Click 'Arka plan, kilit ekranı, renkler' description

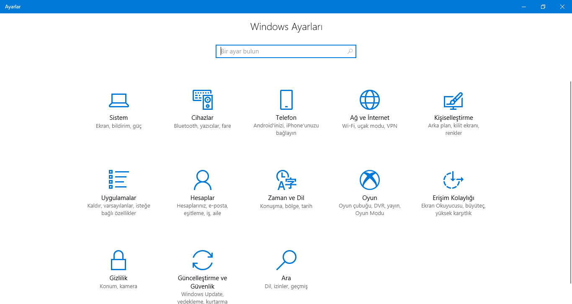453,129
